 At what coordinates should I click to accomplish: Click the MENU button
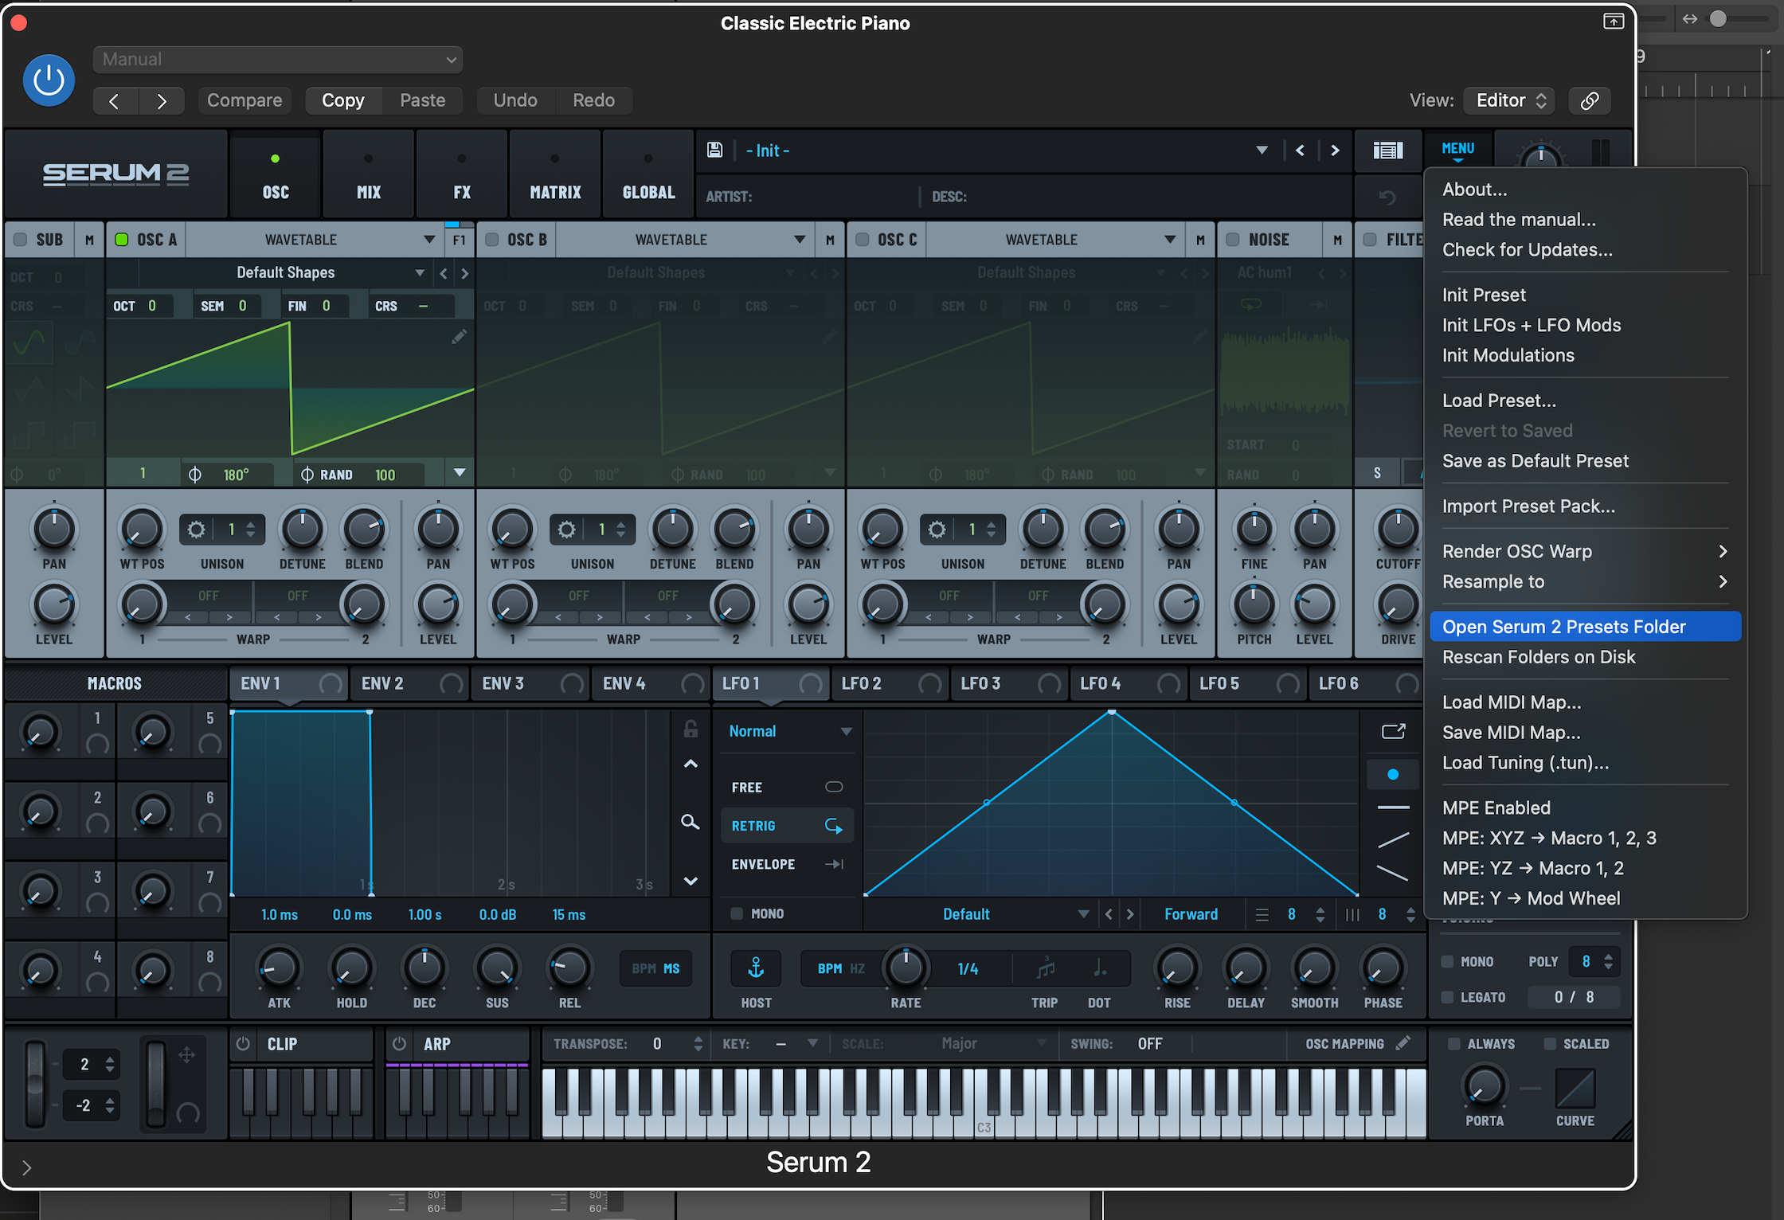1457,149
